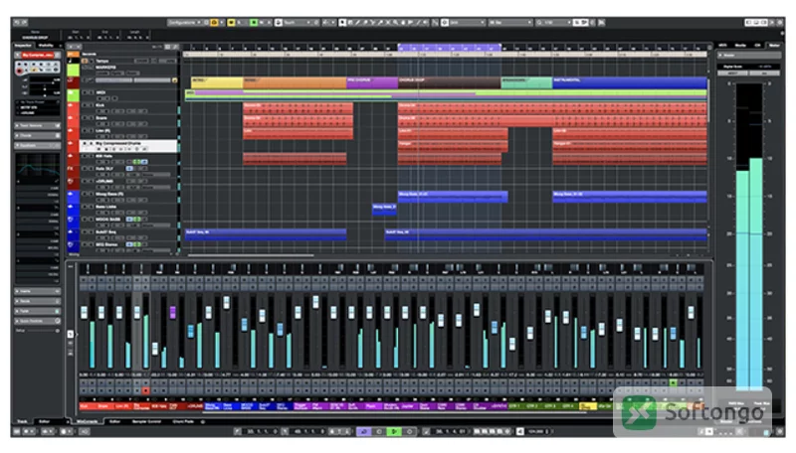Viewport: 796px width, 453px height.
Task: Mute the MOOG BASS track
Action: pyautogui.click(x=85, y=219)
